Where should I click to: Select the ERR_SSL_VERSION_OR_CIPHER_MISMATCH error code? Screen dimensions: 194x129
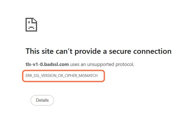click(x=61, y=75)
